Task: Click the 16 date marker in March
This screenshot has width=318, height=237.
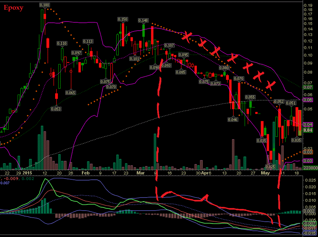Action: pos(170,173)
